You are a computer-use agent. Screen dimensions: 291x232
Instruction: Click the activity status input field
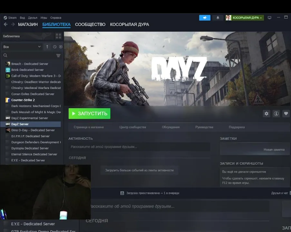139,147
